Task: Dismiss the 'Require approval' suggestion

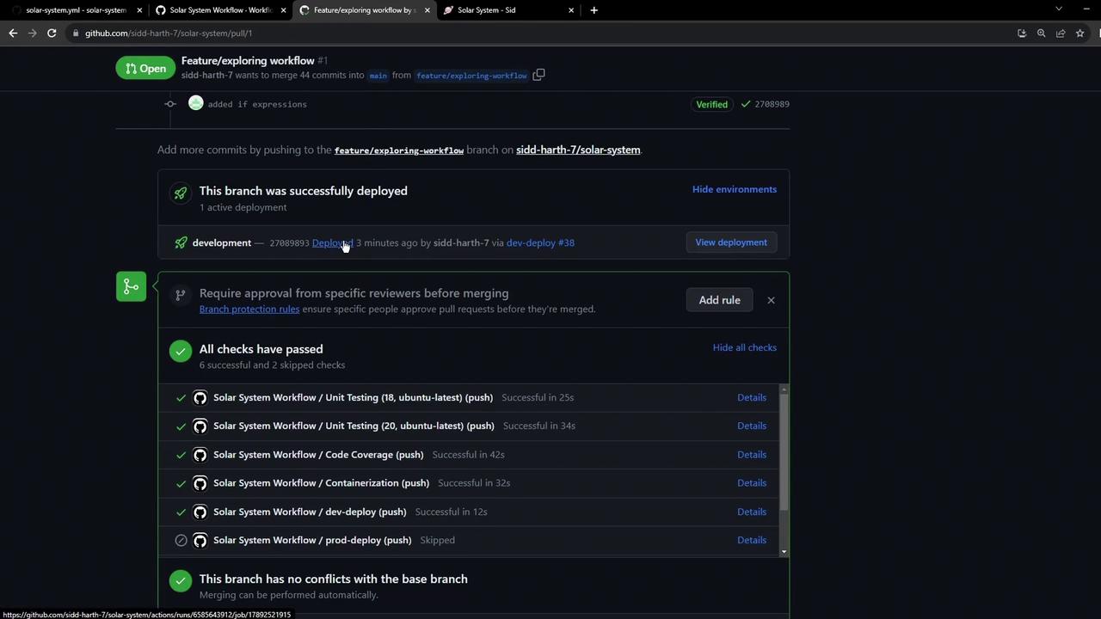Action: click(x=771, y=300)
